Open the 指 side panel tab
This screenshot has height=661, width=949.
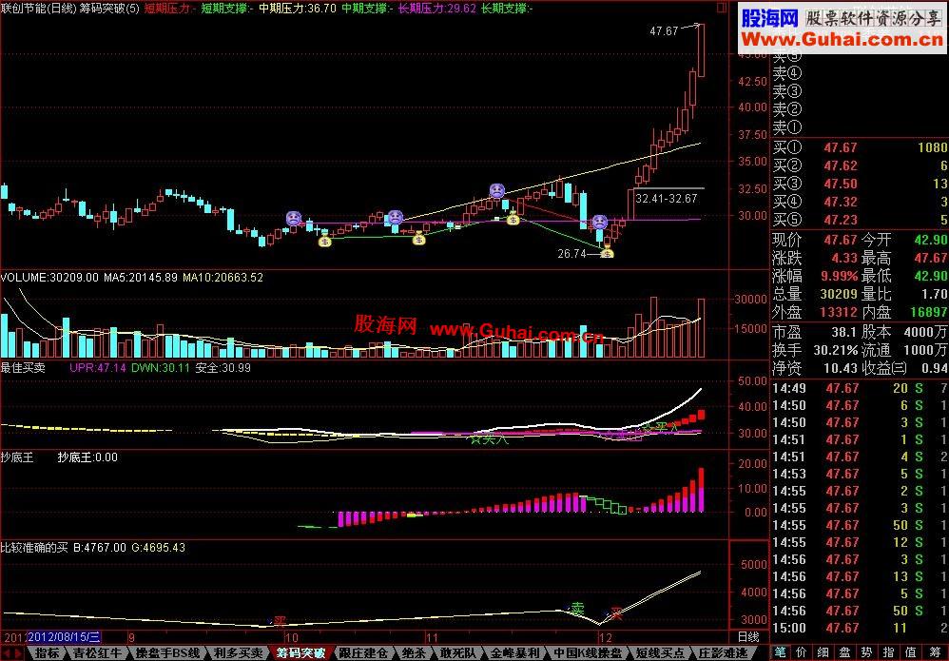888,653
